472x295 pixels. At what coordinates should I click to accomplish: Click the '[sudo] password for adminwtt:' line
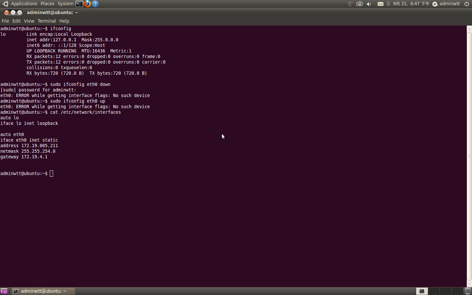point(38,90)
